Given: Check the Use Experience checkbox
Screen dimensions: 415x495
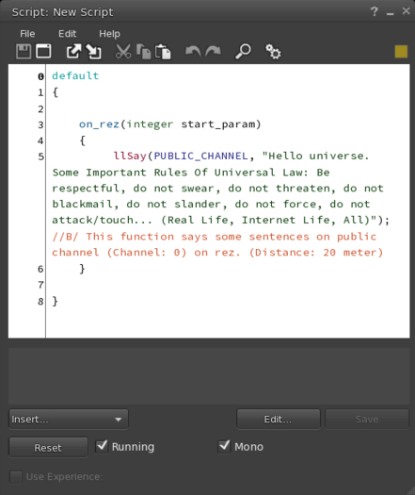Looking at the screenshot, I should click(16, 477).
